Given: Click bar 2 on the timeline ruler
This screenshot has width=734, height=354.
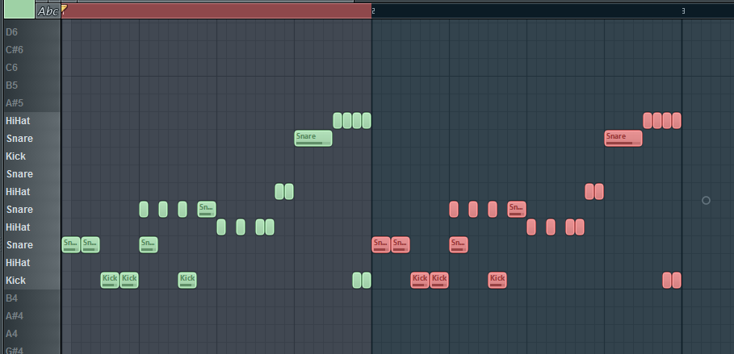Looking at the screenshot, I should tap(373, 10).
